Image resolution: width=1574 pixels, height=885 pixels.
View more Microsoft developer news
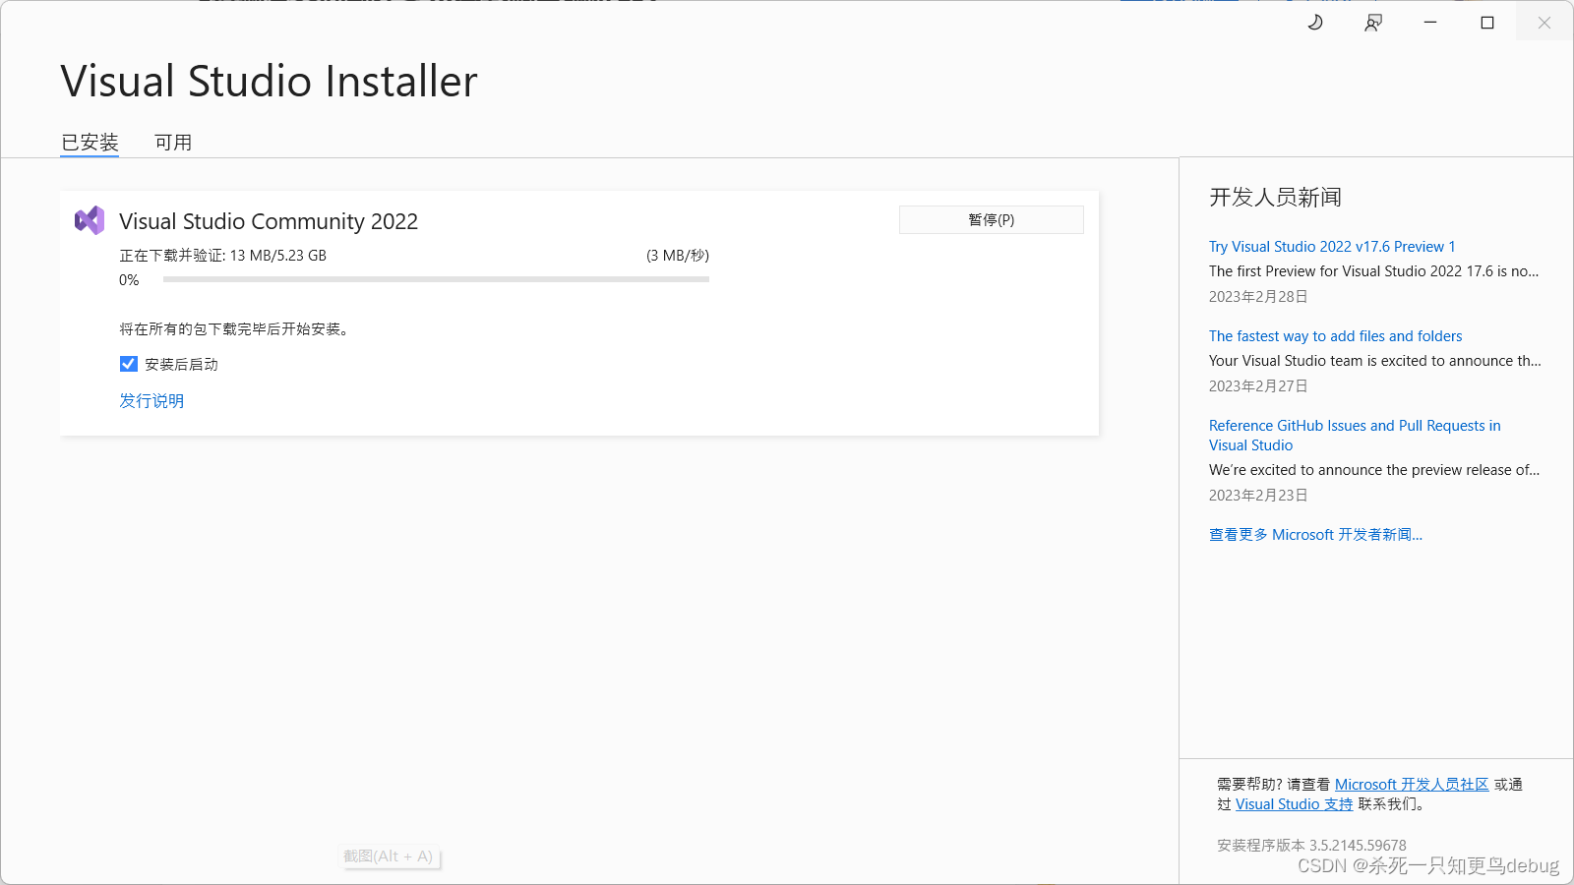coord(1315,534)
